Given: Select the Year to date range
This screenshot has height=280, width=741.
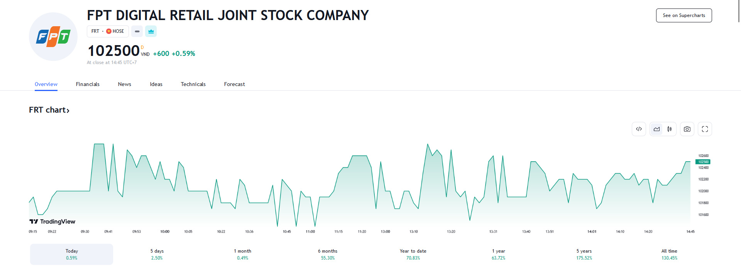Looking at the screenshot, I should point(413,254).
